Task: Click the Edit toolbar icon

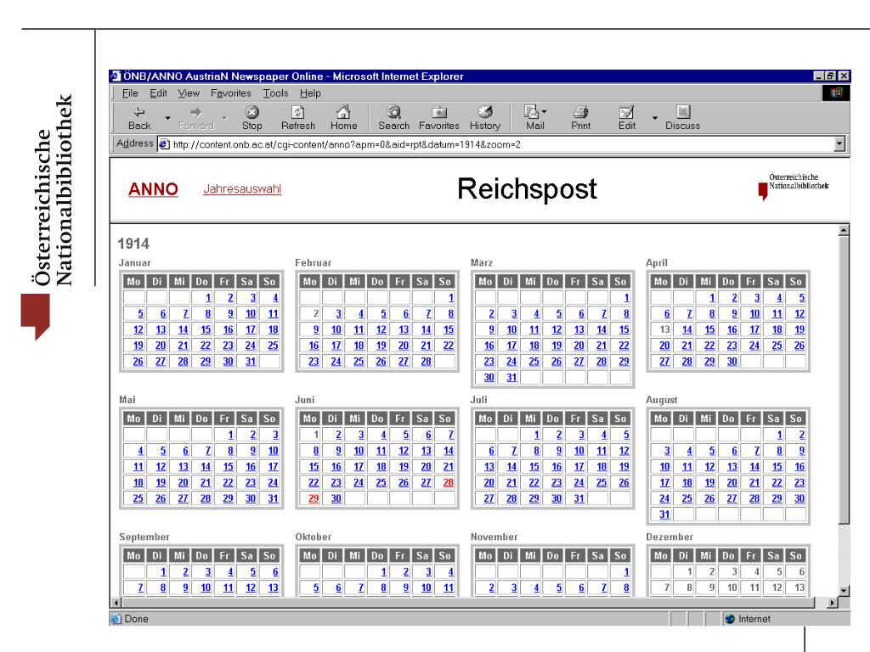Action: 627,118
